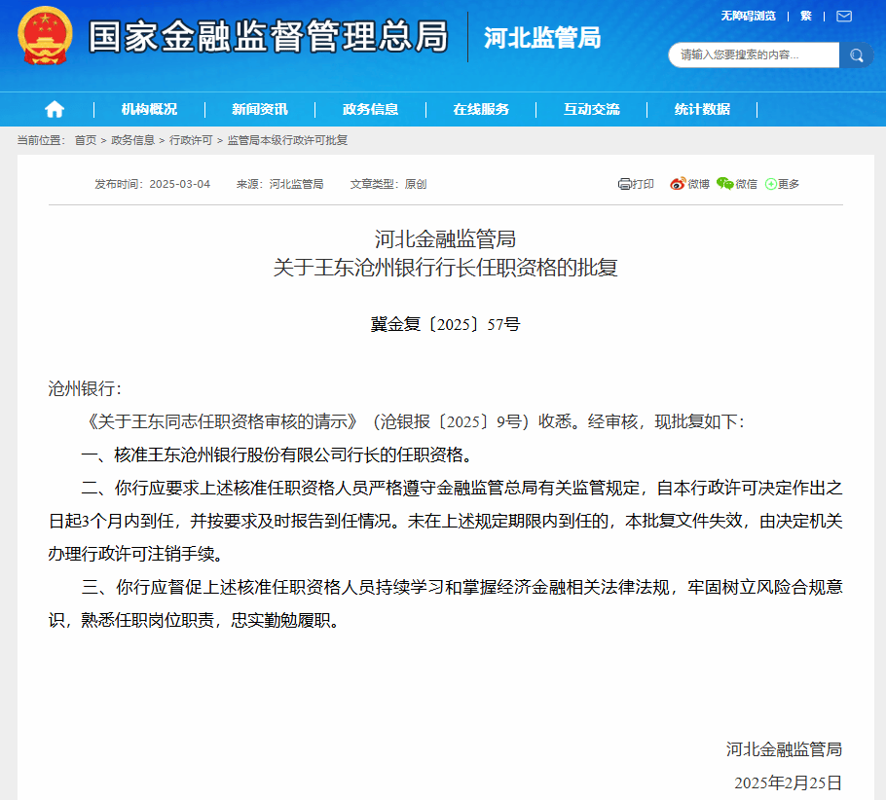Image resolution: width=886 pixels, height=800 pixels.
Task: Expand the 在线服务 navigation menu
Action: pyautogui.click(x=481, y=109)
